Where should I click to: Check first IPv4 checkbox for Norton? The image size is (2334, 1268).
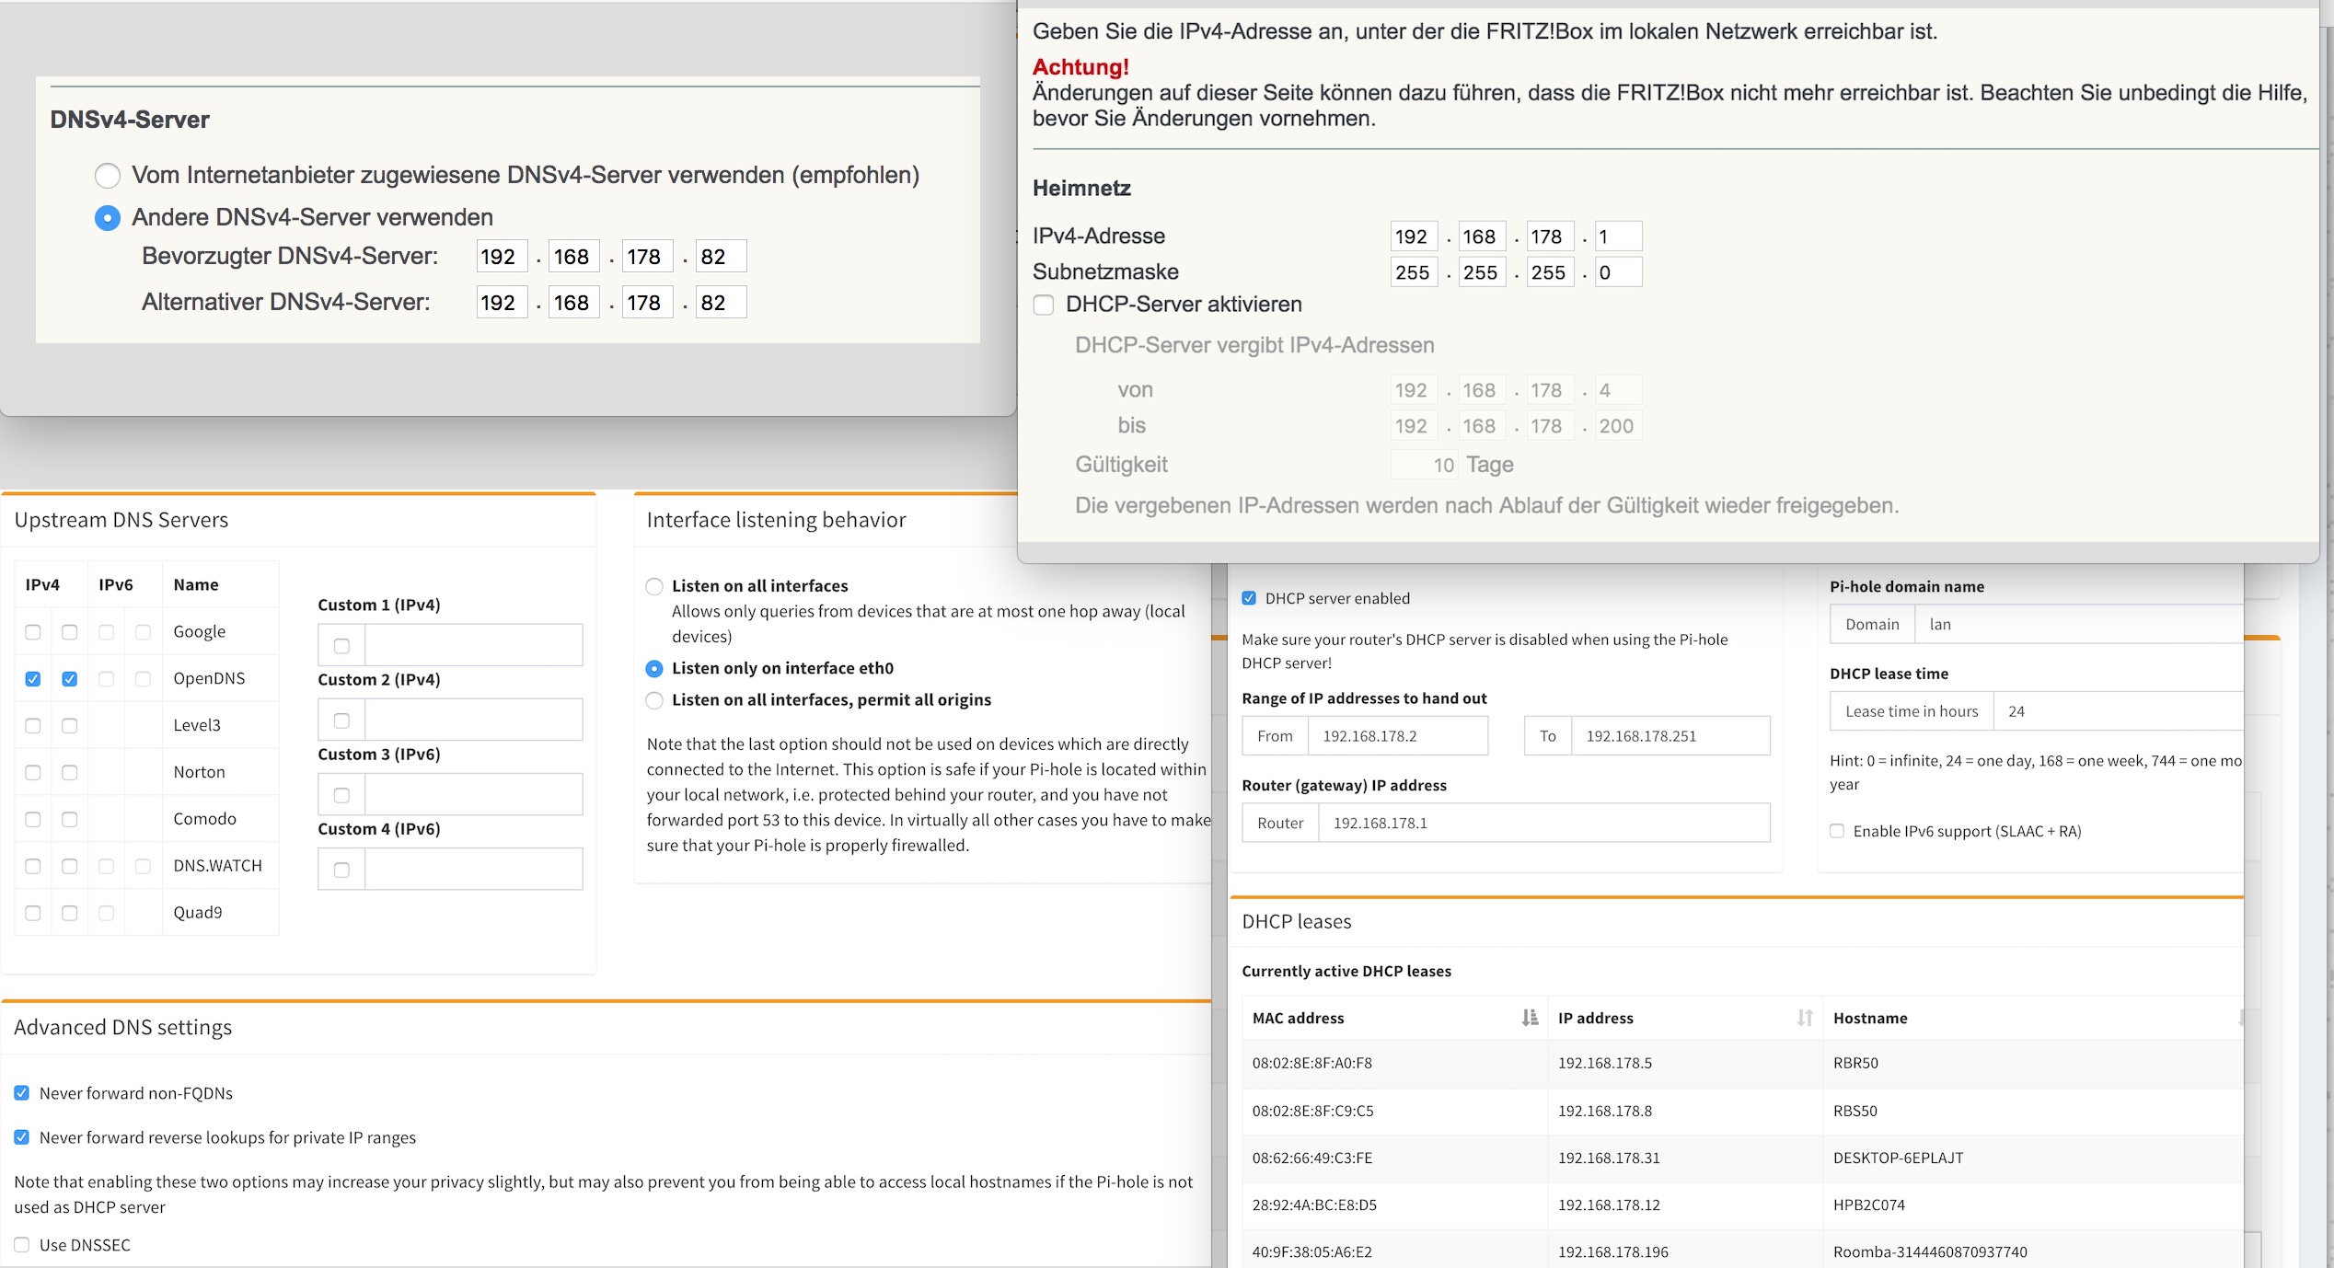[33, 773]
